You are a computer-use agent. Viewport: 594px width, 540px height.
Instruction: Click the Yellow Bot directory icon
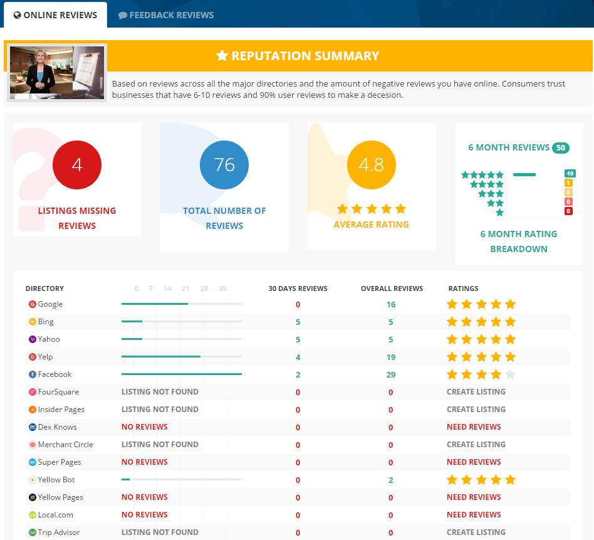click(x=33, y=480)
